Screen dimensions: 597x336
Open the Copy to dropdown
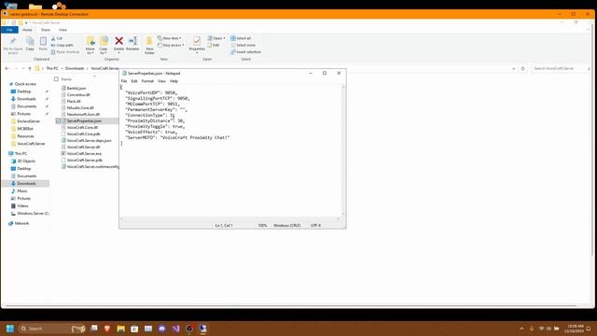(x=104, y=46)
